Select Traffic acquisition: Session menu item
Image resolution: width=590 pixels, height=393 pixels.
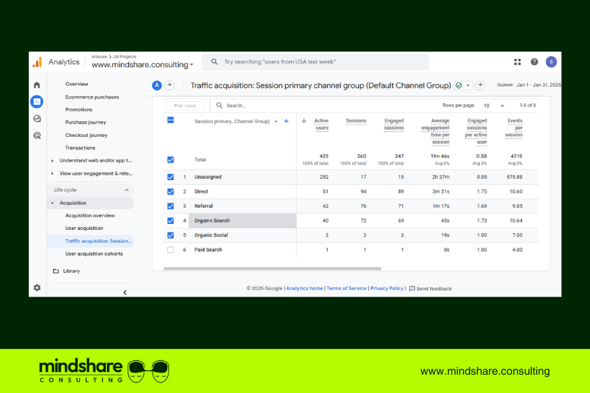(x=90, y=241)
